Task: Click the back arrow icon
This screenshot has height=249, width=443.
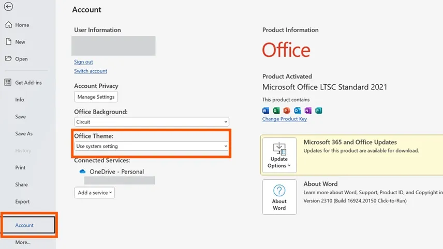Action: 8,7
